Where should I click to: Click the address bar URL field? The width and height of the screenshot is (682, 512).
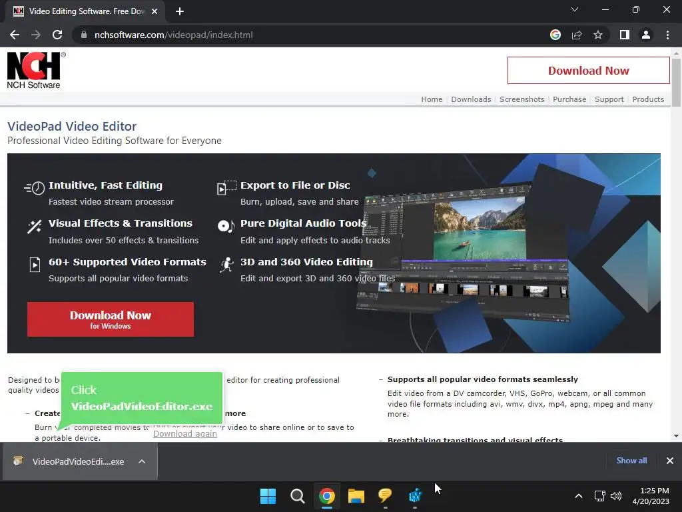pos(304,35)
